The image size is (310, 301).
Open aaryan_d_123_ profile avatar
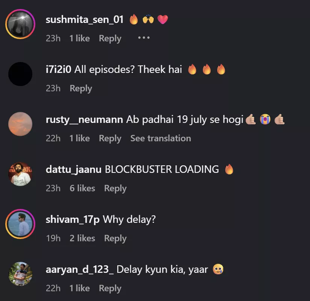pyautogui.click(x=20, y=274)
